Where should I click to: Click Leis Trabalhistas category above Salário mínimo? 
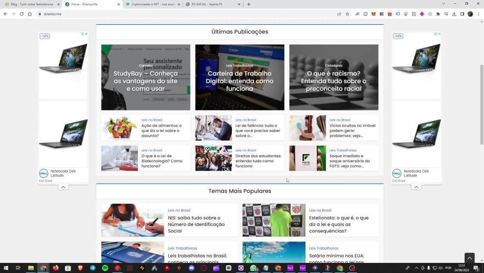323,248
